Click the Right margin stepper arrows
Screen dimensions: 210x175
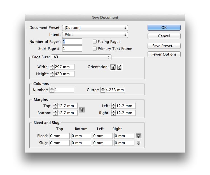[x=113, y=113]
